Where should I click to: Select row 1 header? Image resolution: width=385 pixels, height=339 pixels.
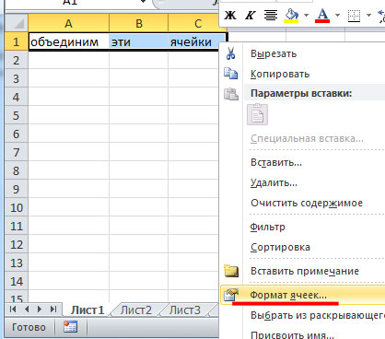(17, 41)
